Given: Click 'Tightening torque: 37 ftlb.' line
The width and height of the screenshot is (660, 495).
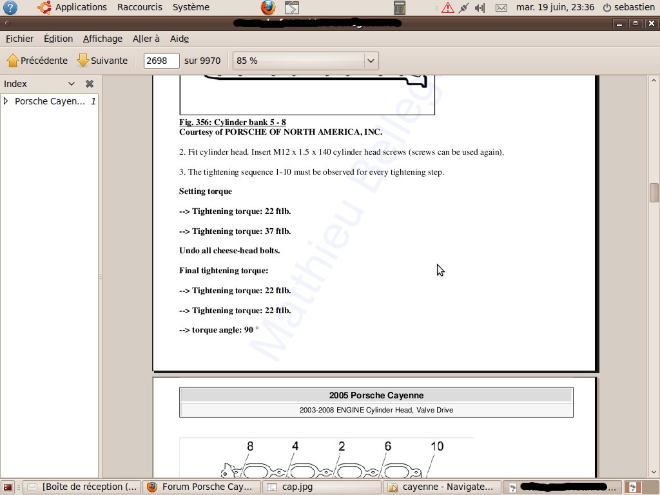Looking at the screenshot, I should click(235, 231).
